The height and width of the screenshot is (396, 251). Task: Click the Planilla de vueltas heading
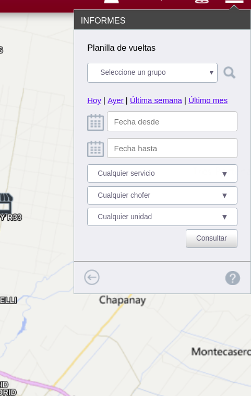tap(121, 48)
